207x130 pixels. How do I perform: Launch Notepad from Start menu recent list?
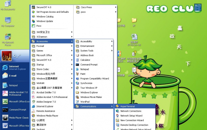pos(15,86)
